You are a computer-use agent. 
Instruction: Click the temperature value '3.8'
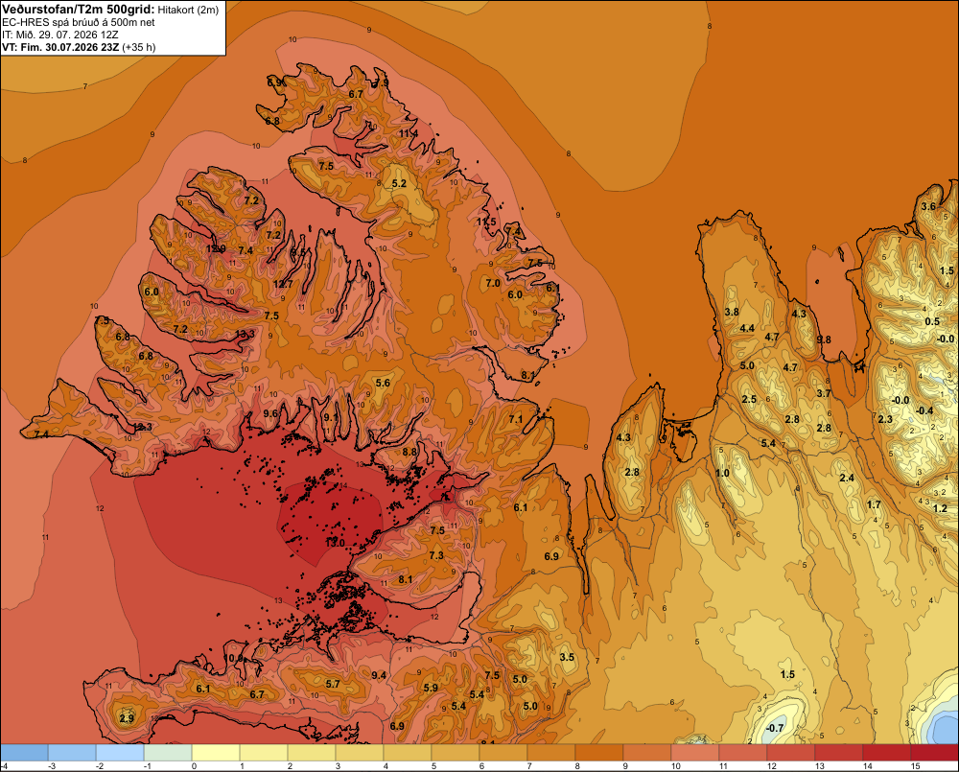(732, 312)
